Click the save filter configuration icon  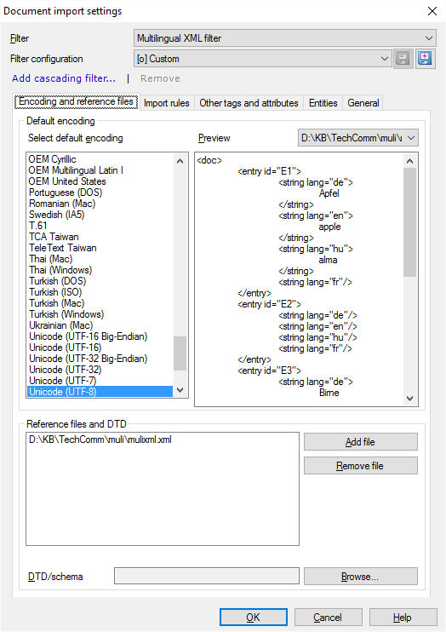coord(403,59)
